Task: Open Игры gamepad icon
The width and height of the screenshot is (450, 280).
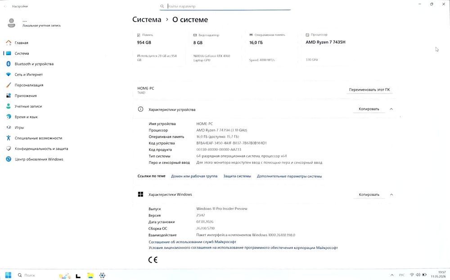Action: coord(9,127)
